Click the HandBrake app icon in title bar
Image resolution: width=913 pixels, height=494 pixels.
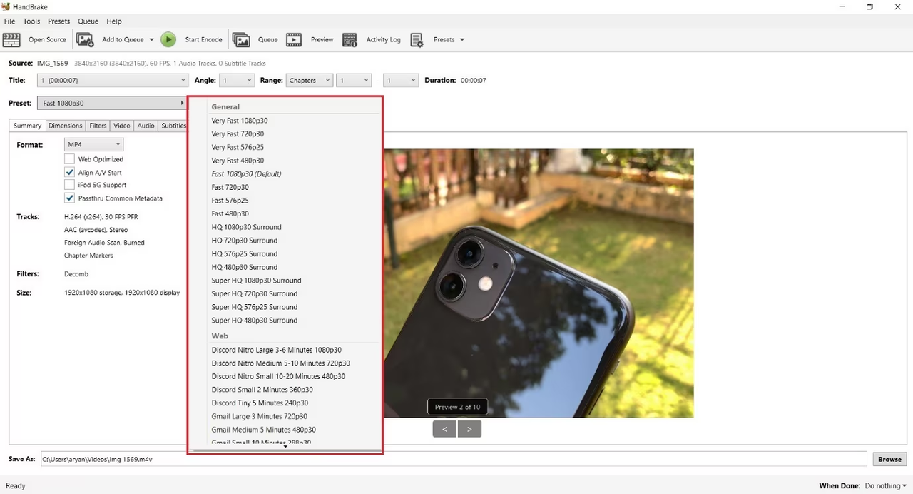(6, 6)
